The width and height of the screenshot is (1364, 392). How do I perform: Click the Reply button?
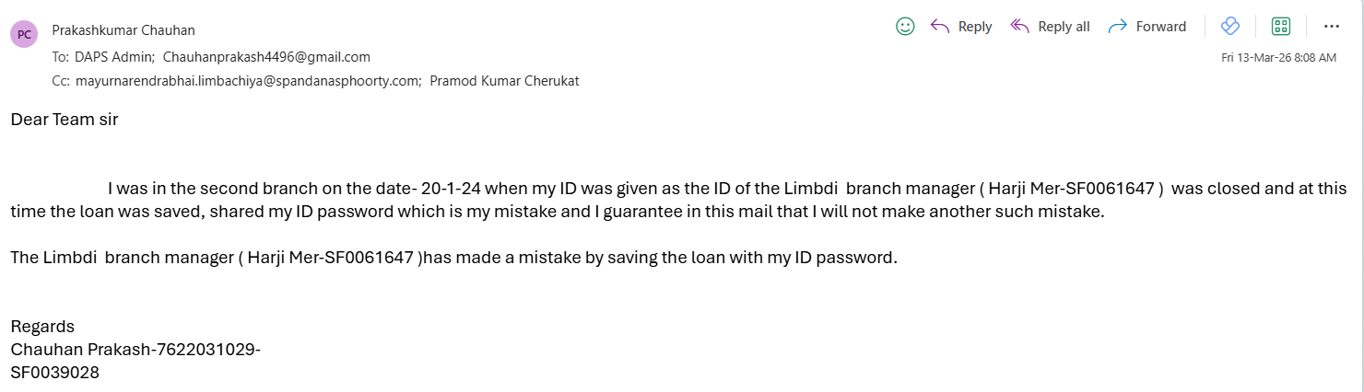(x=961, y=27)
